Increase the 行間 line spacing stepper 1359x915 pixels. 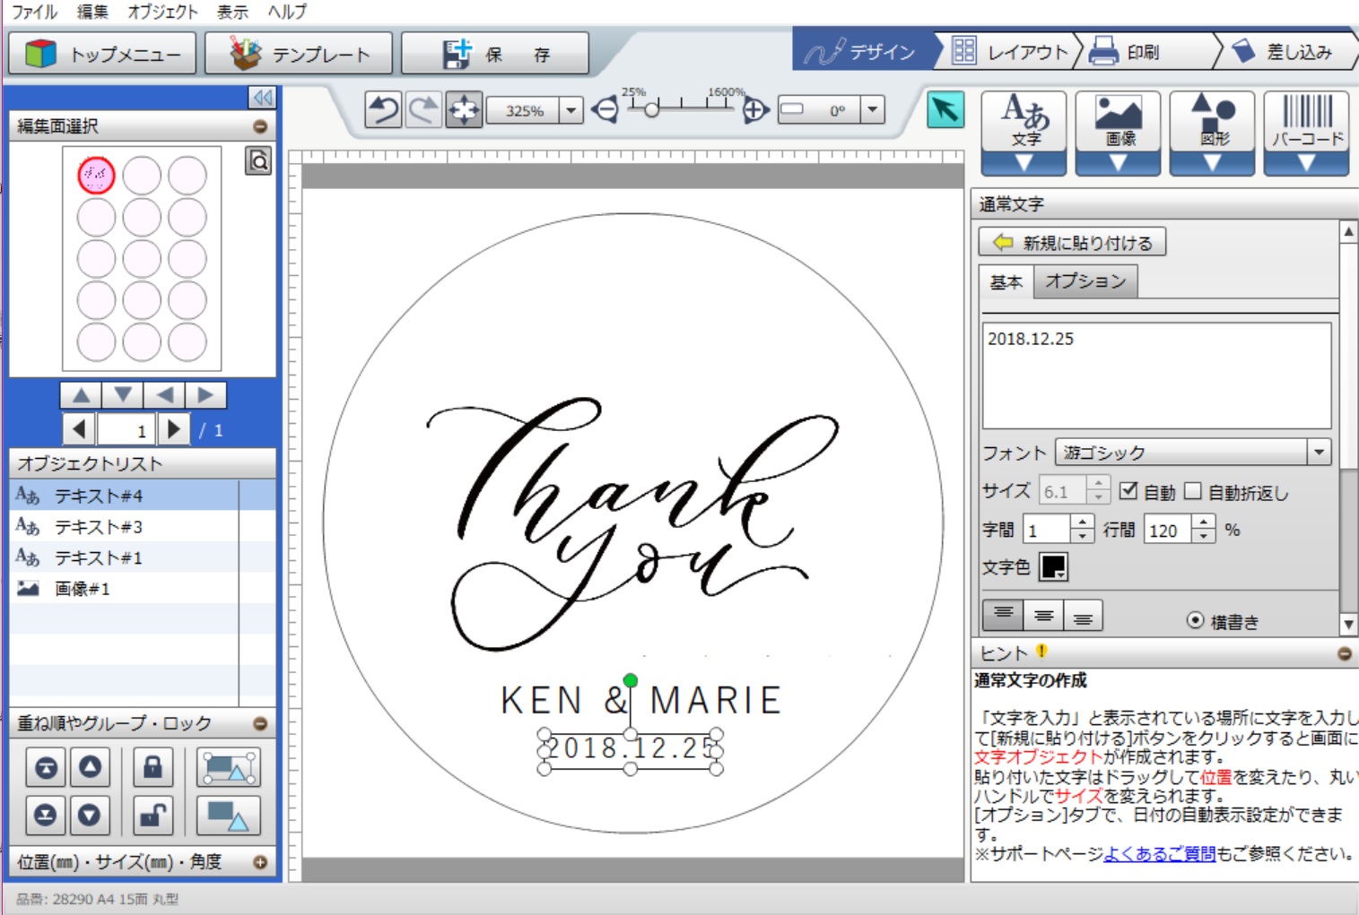pyautogui.click(x=1205, y=522)
